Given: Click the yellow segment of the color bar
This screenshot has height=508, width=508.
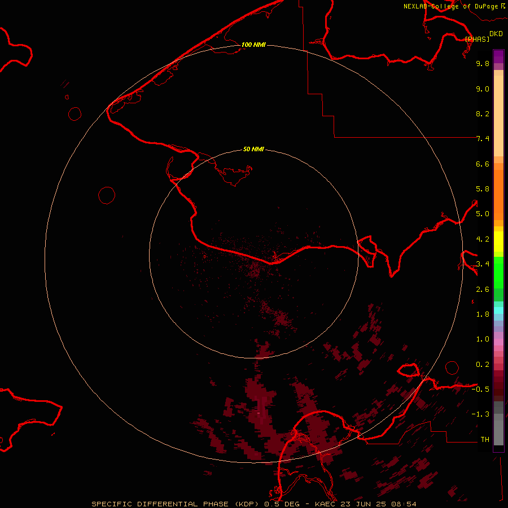Looking at the screenshot, I should coord(498,242).
